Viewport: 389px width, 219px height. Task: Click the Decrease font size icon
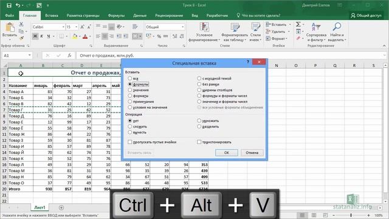[x=89, y=27]
